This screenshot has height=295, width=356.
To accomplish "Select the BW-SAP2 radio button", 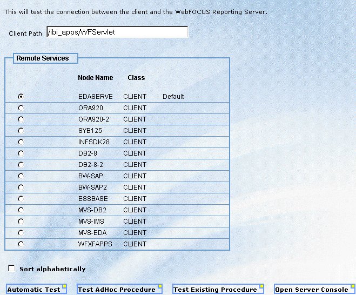I will (21, 187).
